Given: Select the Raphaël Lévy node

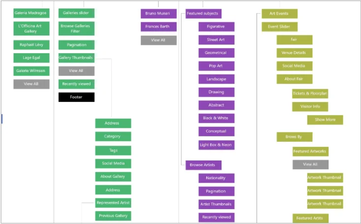Looking at the screenshot, I should pos(31,45).
